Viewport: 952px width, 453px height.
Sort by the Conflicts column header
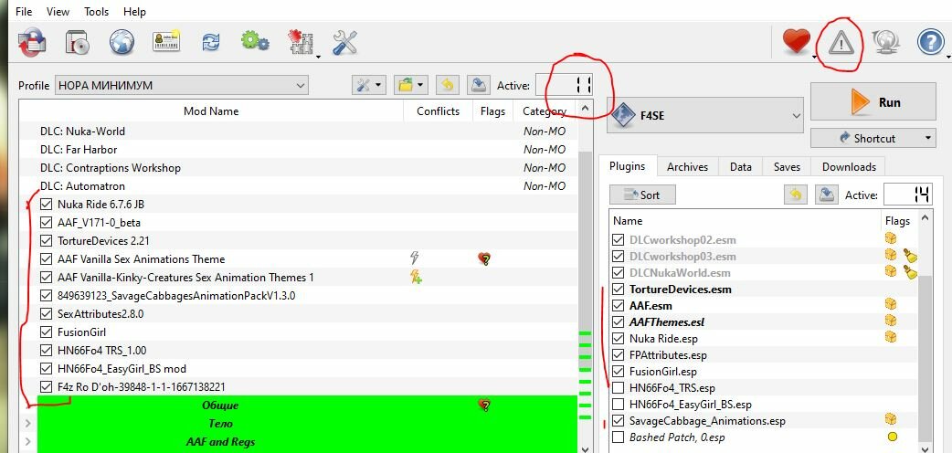click(438, 111)
